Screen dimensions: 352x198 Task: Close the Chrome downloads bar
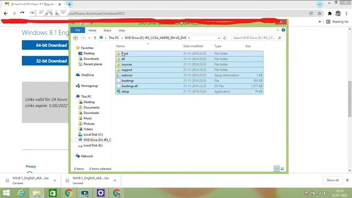[x=347, y=180]
